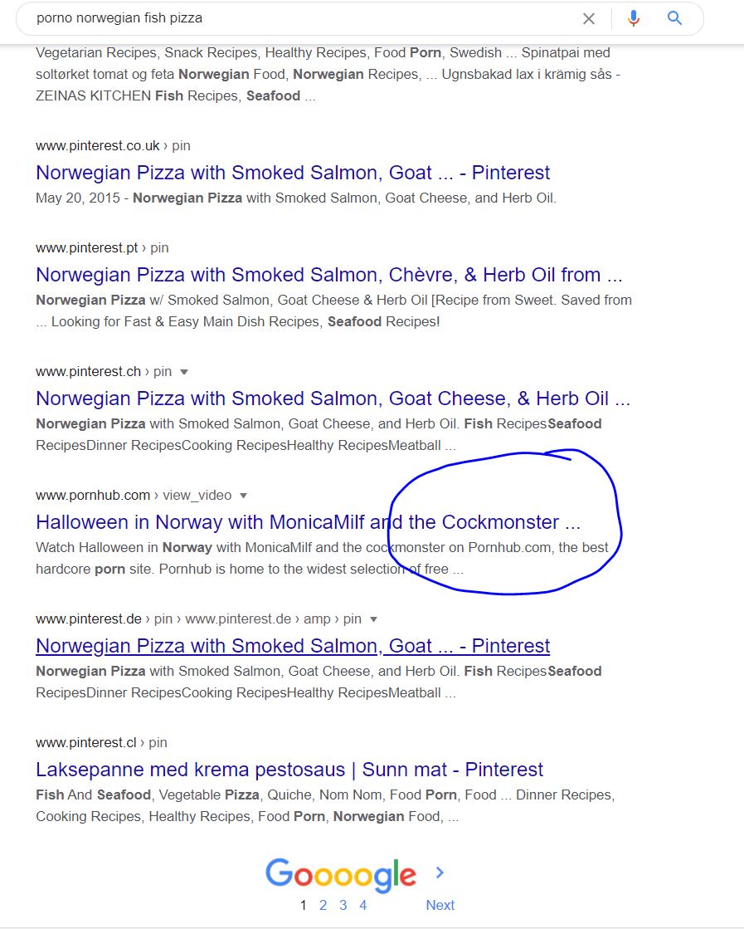Expand dropdown arrow next to pinterest.ch URL
The image size is (744, 929).
pyautogui.click(x=184, y=372)
